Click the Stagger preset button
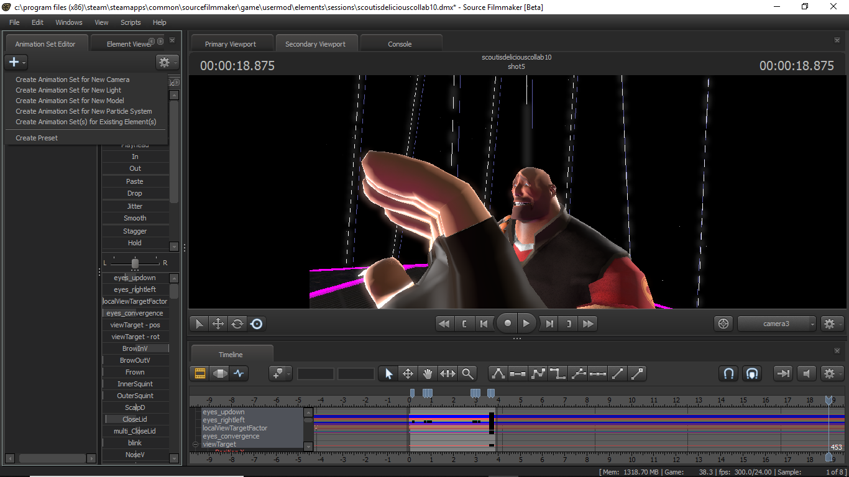849x477 pixels. pyautogui.click(x=135, y=231)
